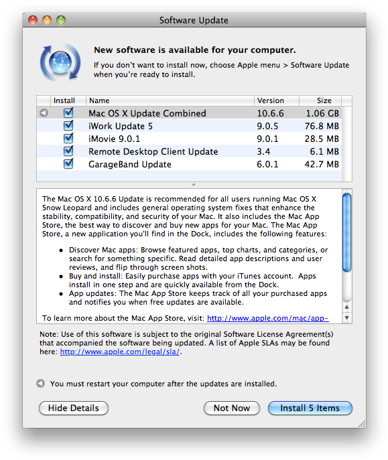This screenshot has width=388, height=460.
Task: Click version 9.0.5 cell
Action: click(267, 126)
